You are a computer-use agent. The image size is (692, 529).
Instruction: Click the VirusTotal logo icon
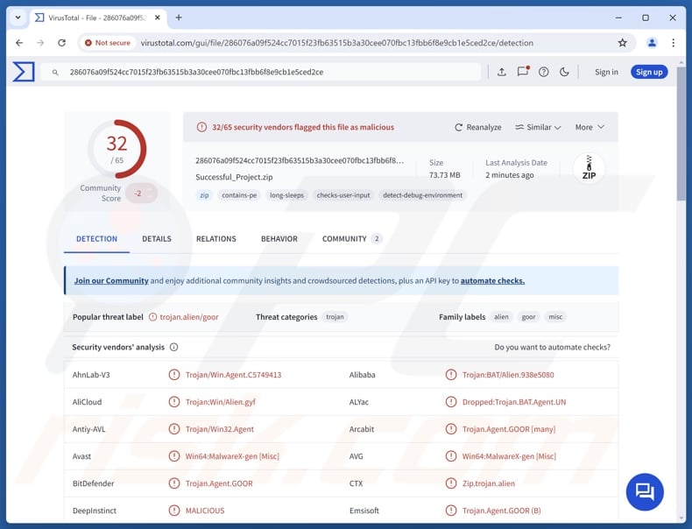pos(23,72)
